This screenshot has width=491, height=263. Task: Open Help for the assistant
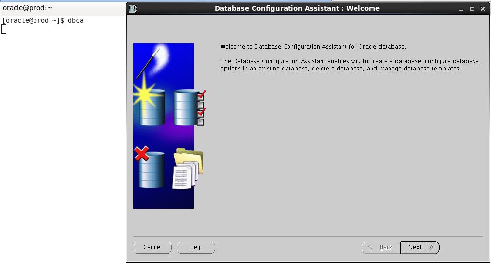tap(196, 247)
